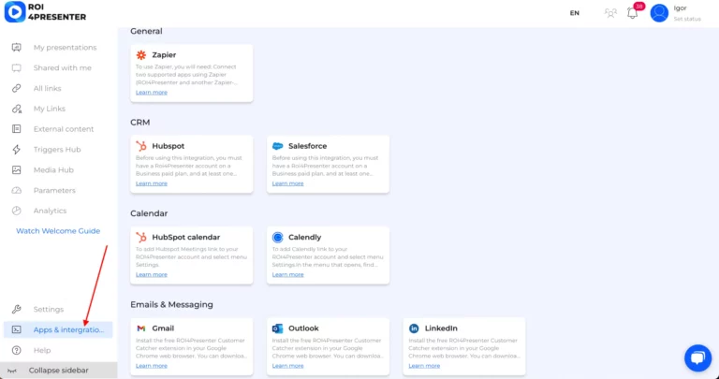Click Learn more under Salesforce
Viewport: 719px width, 379px height.
(x=288, y=183)
